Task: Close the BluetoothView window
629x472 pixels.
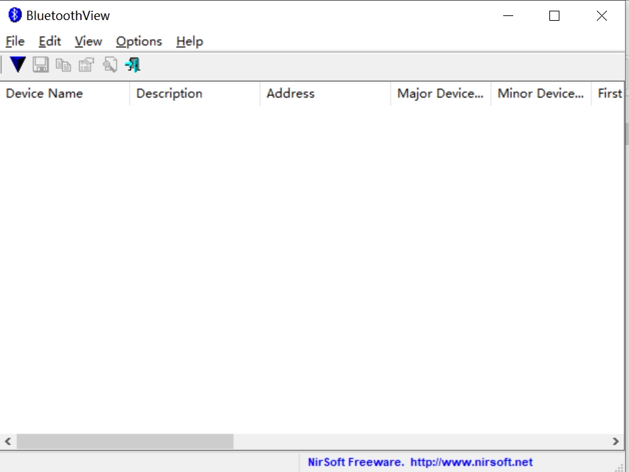Action: tap(602, 15)
